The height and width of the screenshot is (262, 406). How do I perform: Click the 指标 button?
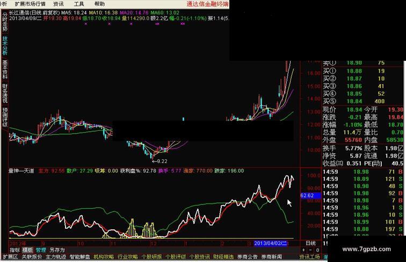click(15, 250)
